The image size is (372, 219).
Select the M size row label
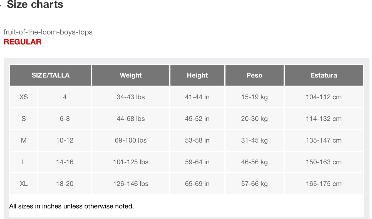coord(24,140)
